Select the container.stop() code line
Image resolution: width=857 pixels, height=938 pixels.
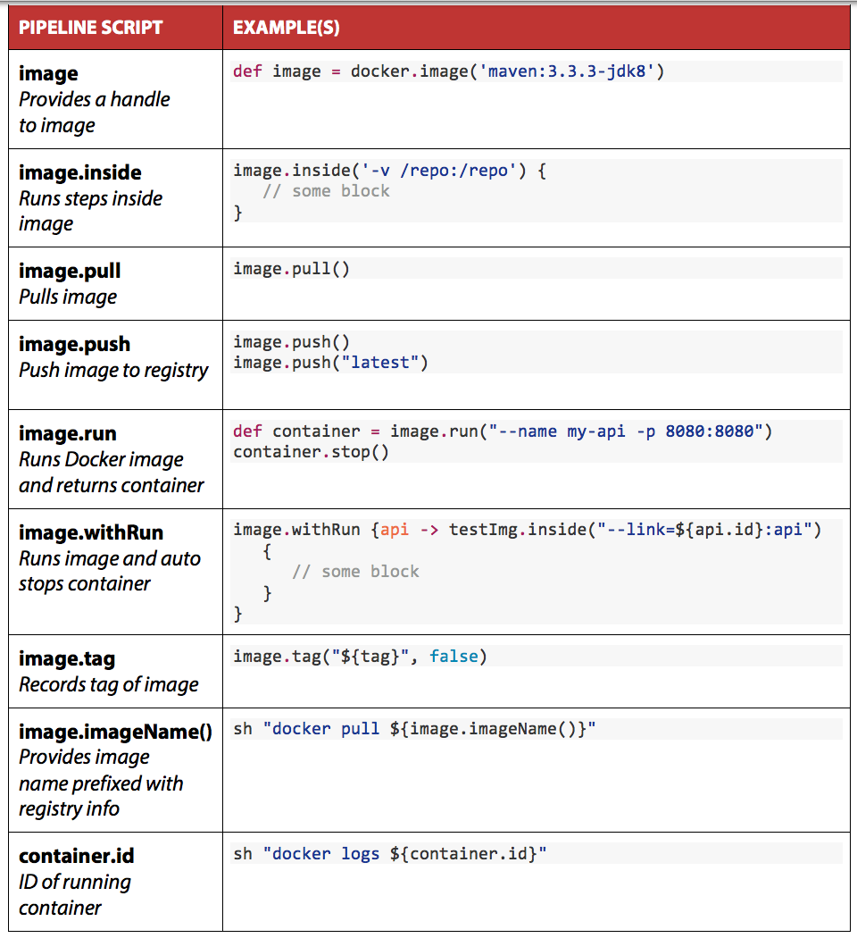point(311,452)
